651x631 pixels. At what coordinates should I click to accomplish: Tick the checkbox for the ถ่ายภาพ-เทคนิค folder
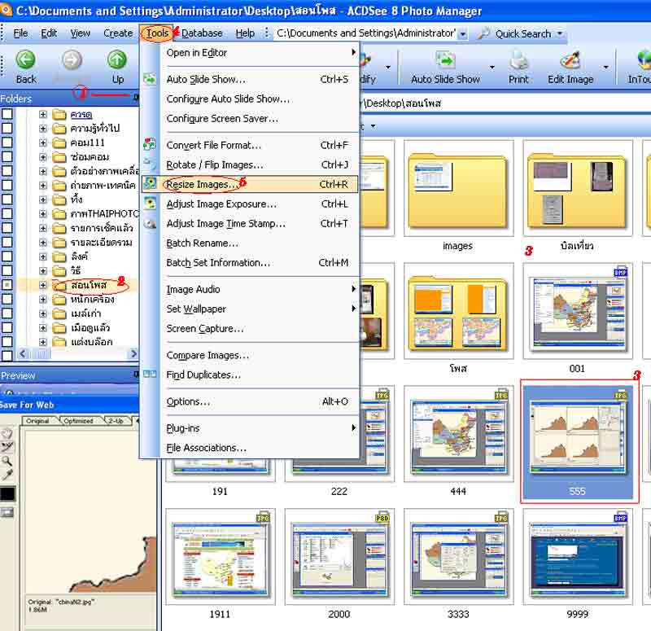pyautogui.click(x=7, y=185)
